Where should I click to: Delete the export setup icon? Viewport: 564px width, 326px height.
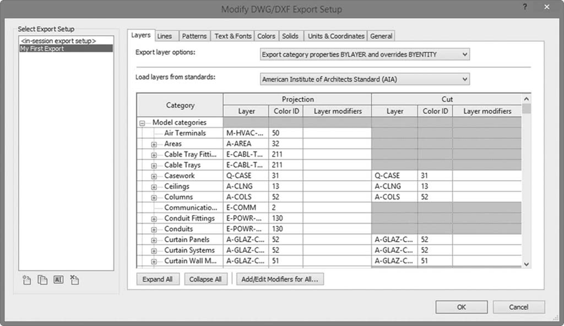click(x=74, y=280)
